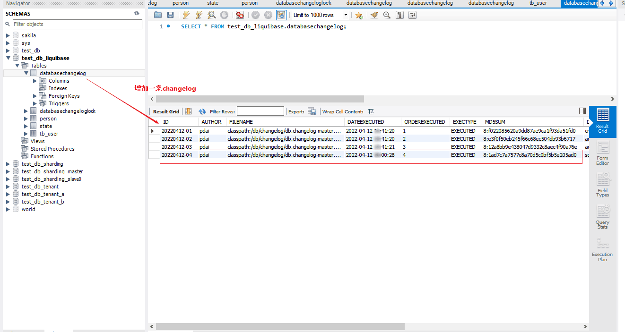Toggle wrap cell content icon
The image size is (625, 332).
[x=371, y=111]
